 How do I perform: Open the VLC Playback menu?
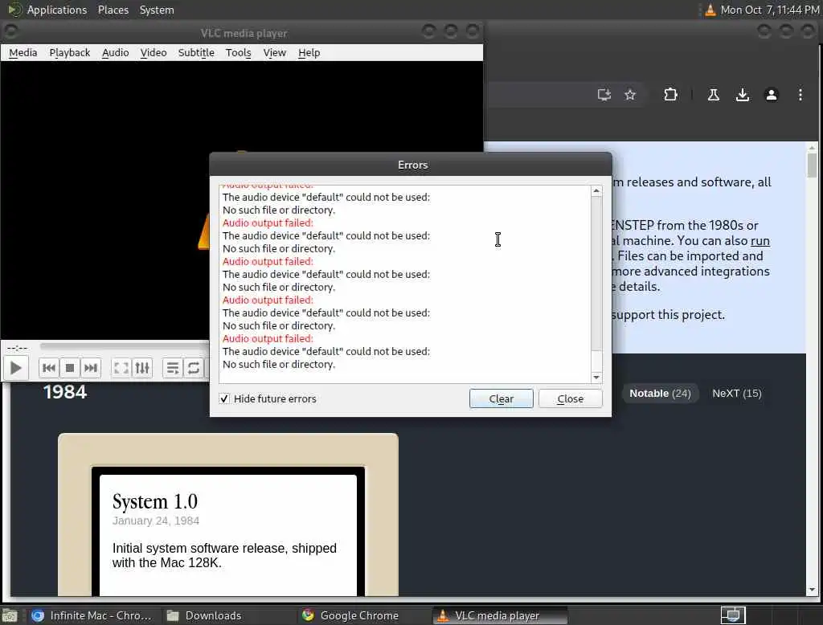(x=70, y=52)
